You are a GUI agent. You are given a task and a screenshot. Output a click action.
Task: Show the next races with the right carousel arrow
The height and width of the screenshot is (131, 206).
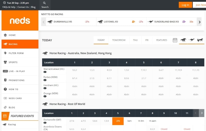[x=199, y=22]
